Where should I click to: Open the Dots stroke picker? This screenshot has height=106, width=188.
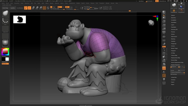(x=5, y=22)
